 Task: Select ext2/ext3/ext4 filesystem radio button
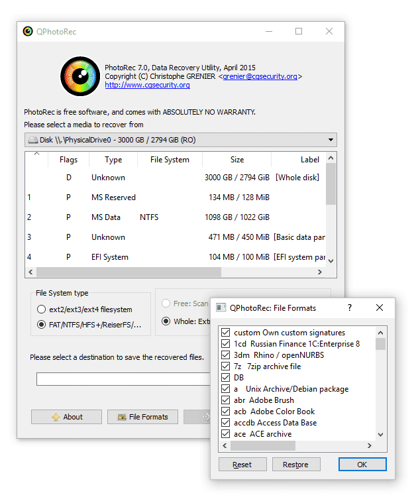point(41,309)
